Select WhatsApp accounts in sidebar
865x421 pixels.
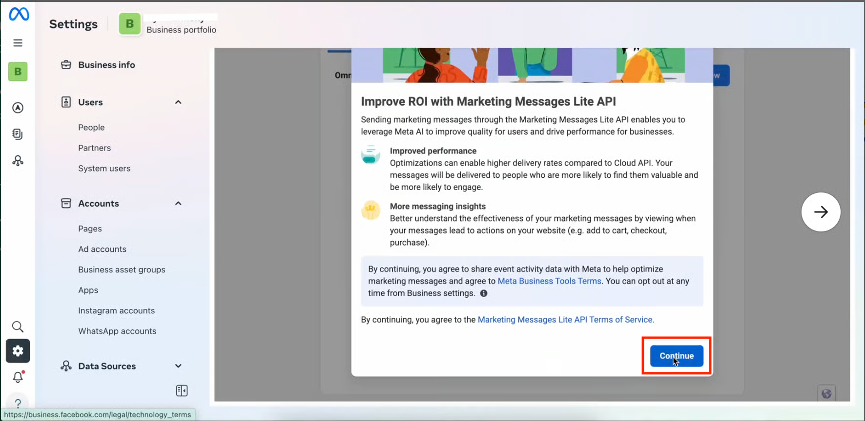tap(117, 331)
